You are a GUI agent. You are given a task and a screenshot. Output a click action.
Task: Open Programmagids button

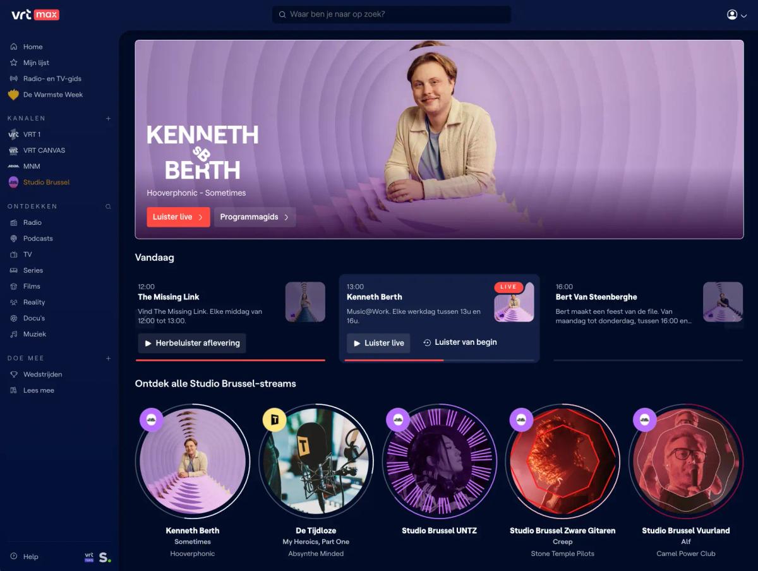click(x=255, y=217)
